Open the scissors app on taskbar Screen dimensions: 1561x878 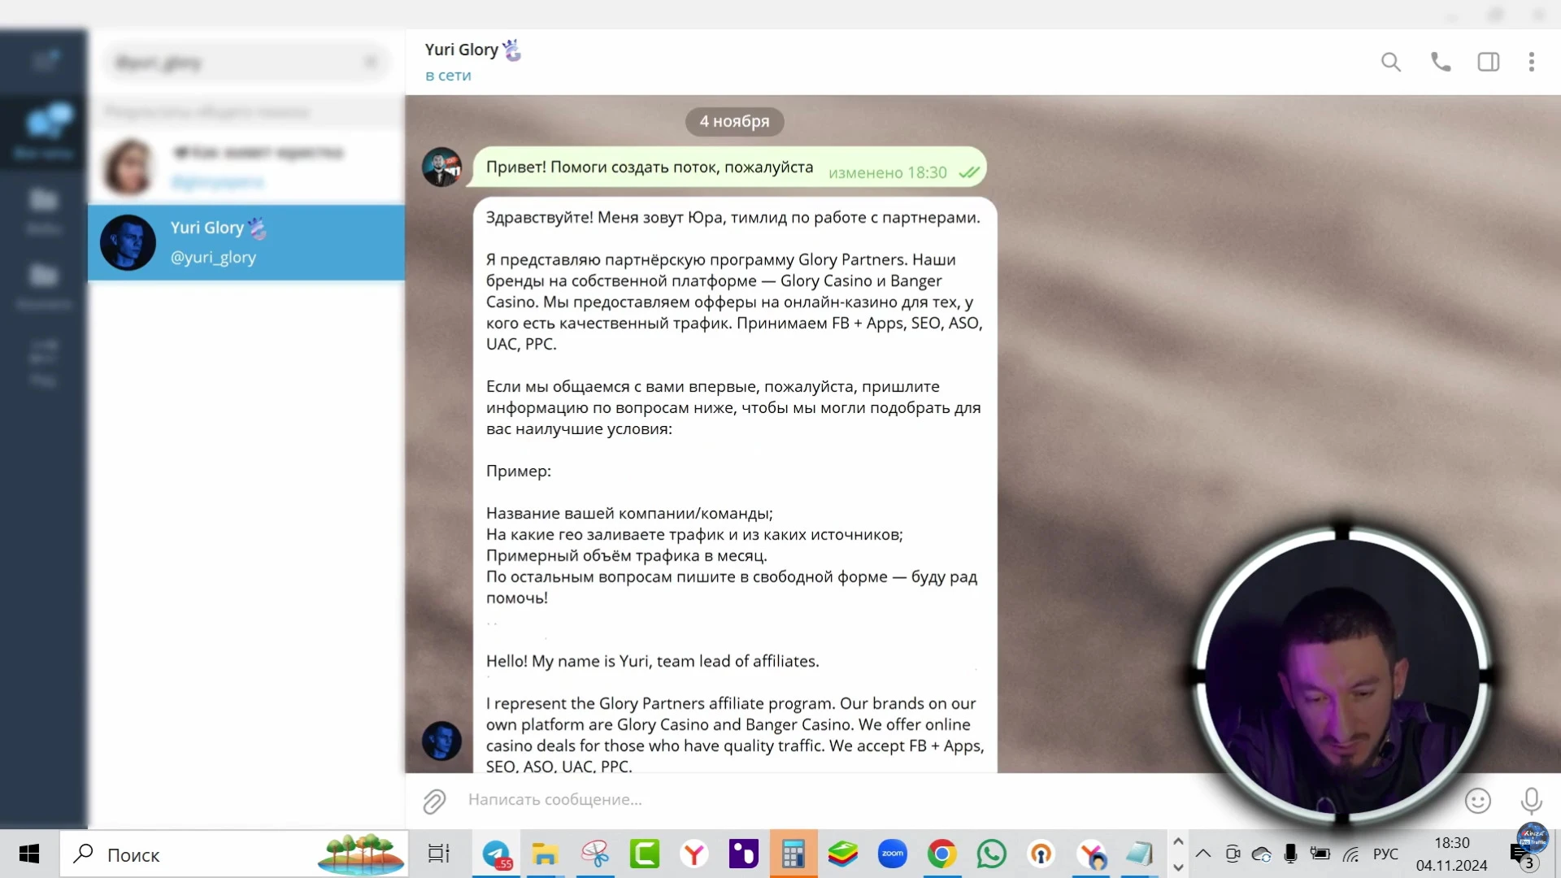[595, 854]
